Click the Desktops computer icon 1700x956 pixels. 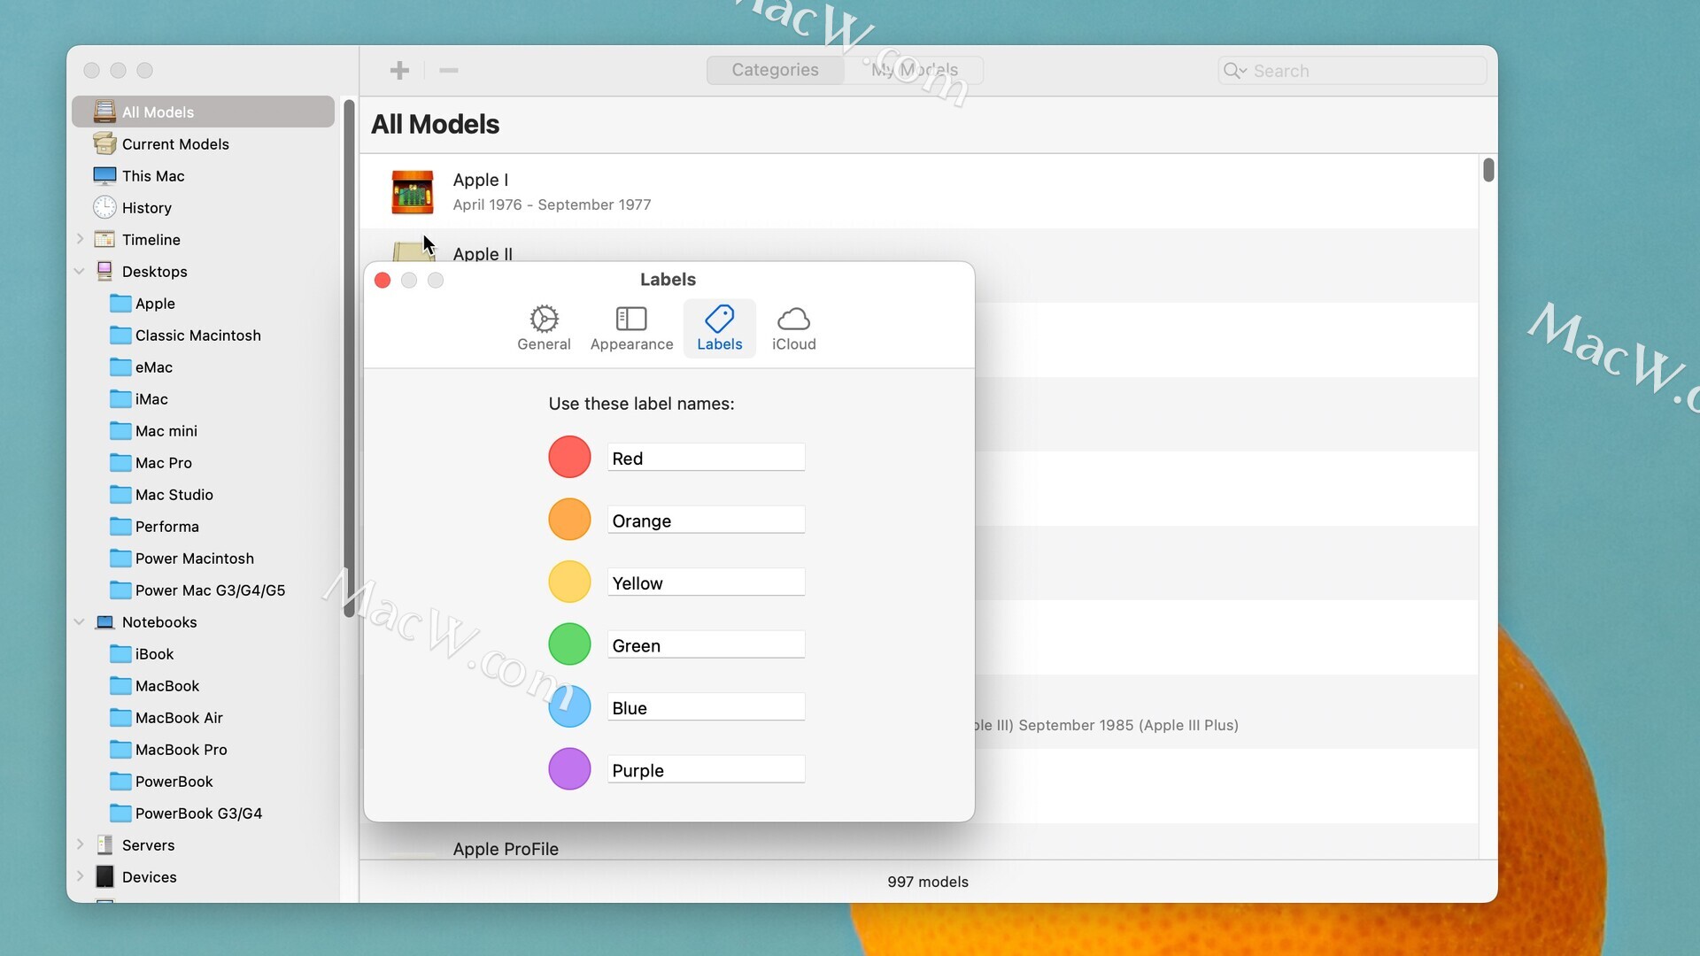coord(104,271)
